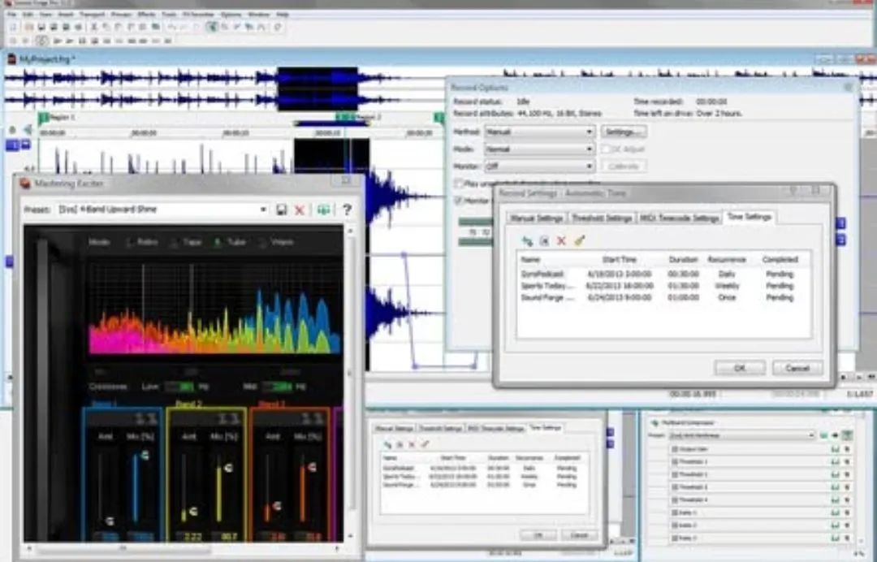Select the Tape mode option
Image resolution: width=877 pixels, height=562 pixels.
pyautogui.click(x=186, y=242)
